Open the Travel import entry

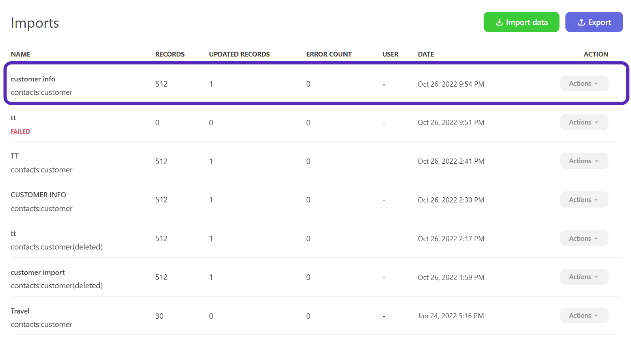pos(20,311)
